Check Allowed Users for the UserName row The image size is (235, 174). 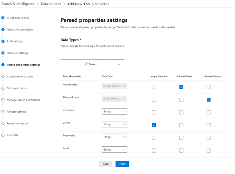point(181,112)
